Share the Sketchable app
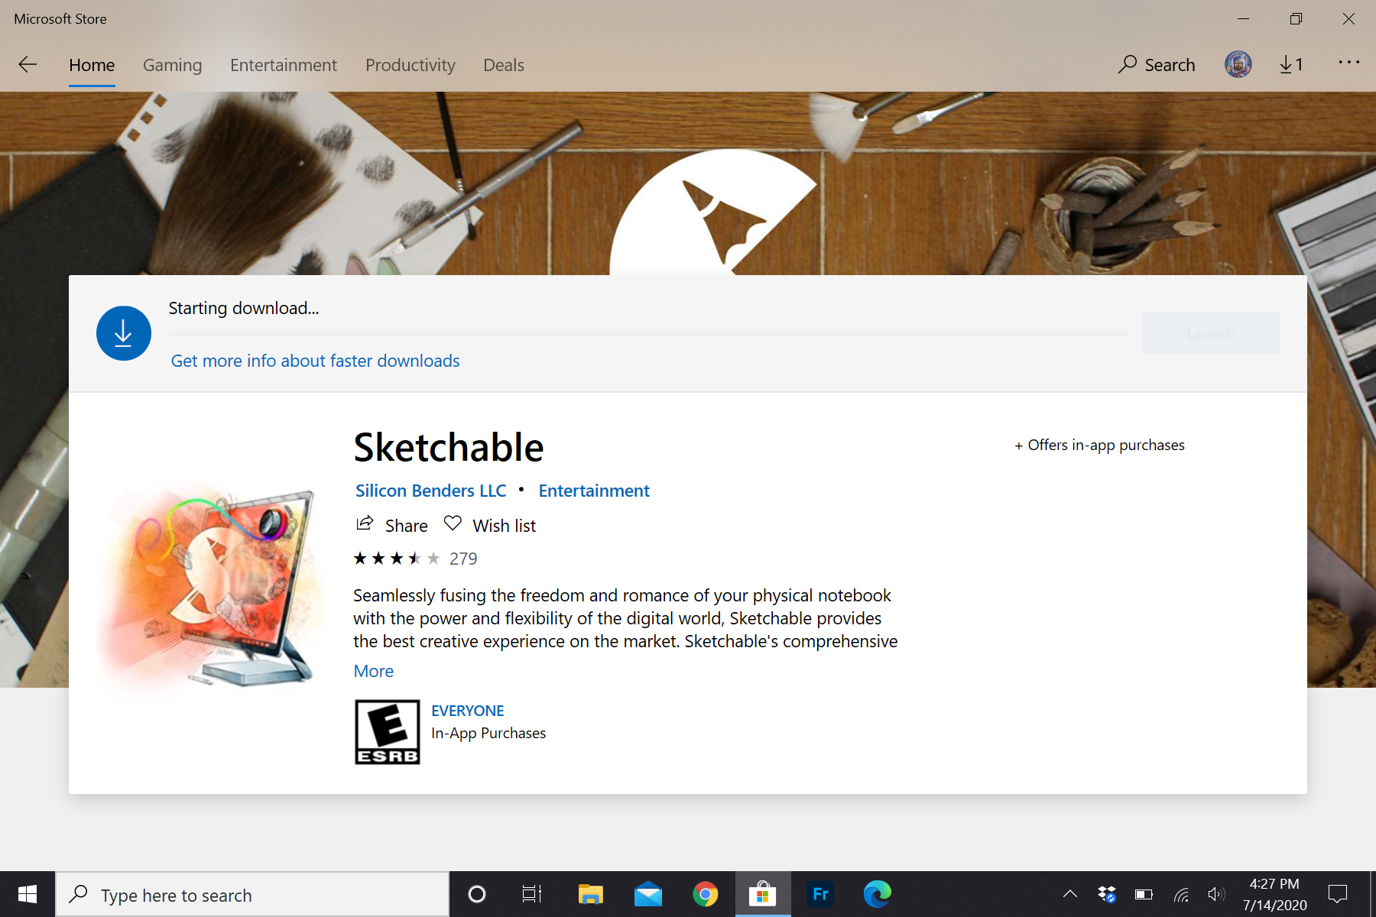 (x=392, y=525)
